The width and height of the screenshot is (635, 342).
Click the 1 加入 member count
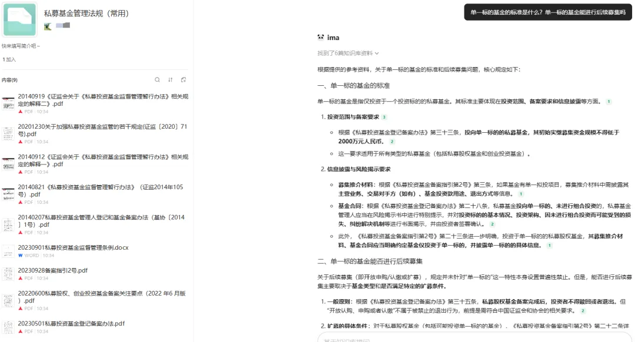click(x=9, y=59)
